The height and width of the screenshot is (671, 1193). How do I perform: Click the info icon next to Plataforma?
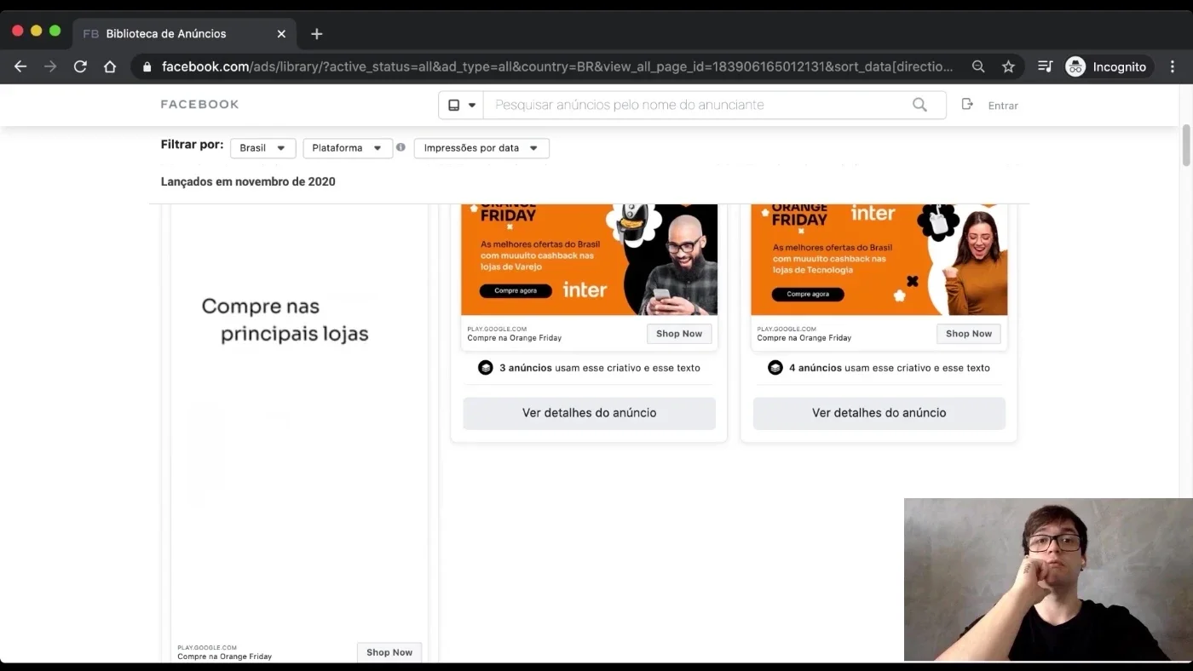tap(401, 147)
